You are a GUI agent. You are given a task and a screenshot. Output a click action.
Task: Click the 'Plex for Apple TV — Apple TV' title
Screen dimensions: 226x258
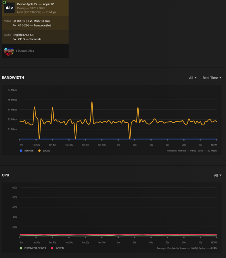point(35,4)
